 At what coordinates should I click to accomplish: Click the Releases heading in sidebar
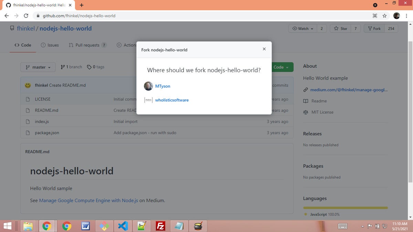312,134
